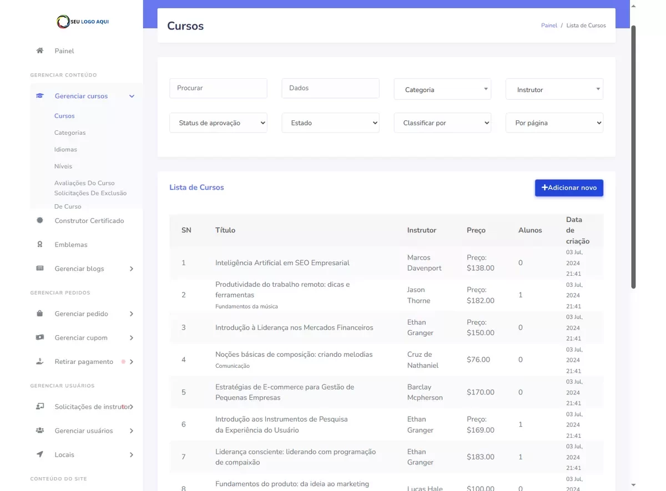Click the graduation cap icon for Gerenciar cursos
This screenshot has width=666, height=491.
pos(40,96)
